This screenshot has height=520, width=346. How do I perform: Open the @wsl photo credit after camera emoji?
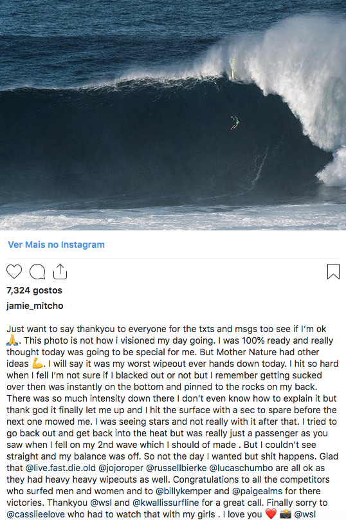pos(305,514)
